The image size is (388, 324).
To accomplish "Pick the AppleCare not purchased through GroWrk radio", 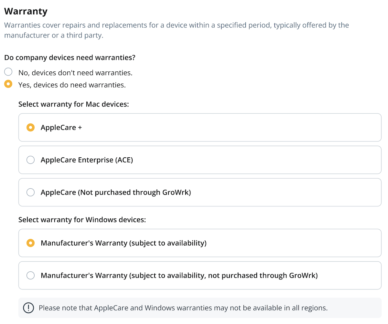I will pyautogui.click(x=30, y=192).
